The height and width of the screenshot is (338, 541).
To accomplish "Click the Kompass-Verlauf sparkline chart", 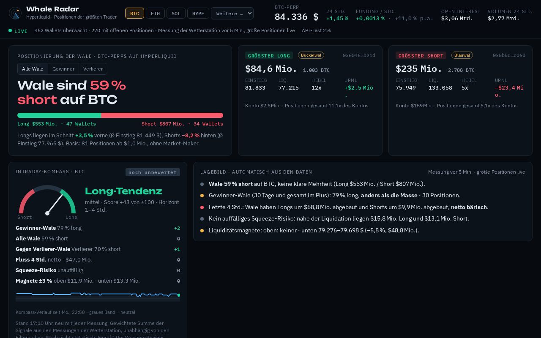I will click(98, 296).
